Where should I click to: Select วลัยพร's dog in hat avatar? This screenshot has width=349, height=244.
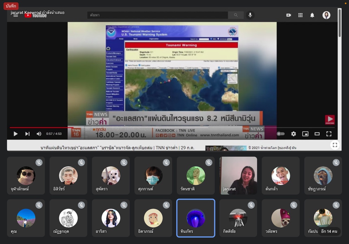(x=281, y=218)
